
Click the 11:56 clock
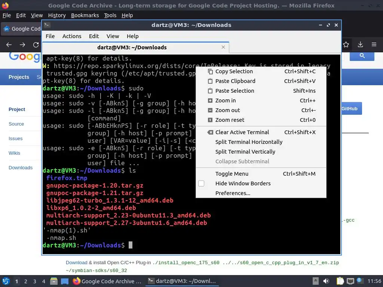pos(374,281)
